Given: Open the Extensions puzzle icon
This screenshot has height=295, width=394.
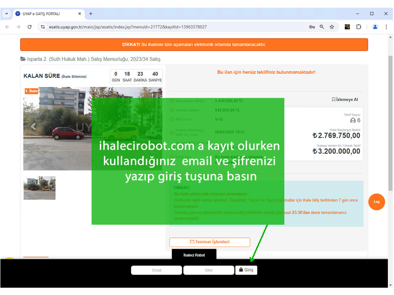Looking at the screenshot, I should click(x=359, y=27).
